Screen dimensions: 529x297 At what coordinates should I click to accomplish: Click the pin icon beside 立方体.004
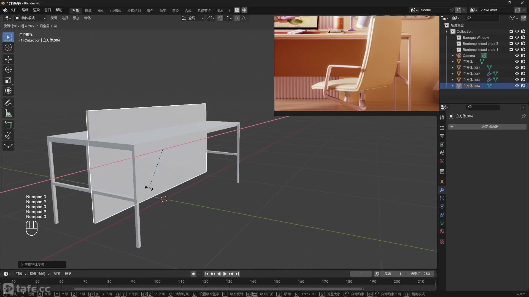pyautogui.click(x=523, y=116)
